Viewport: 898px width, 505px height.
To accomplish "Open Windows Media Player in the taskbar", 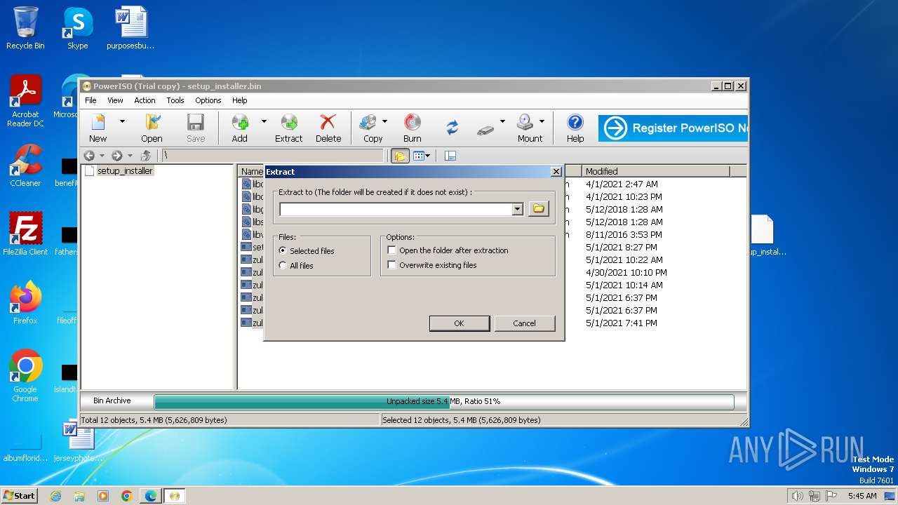I will click(103, 496).
